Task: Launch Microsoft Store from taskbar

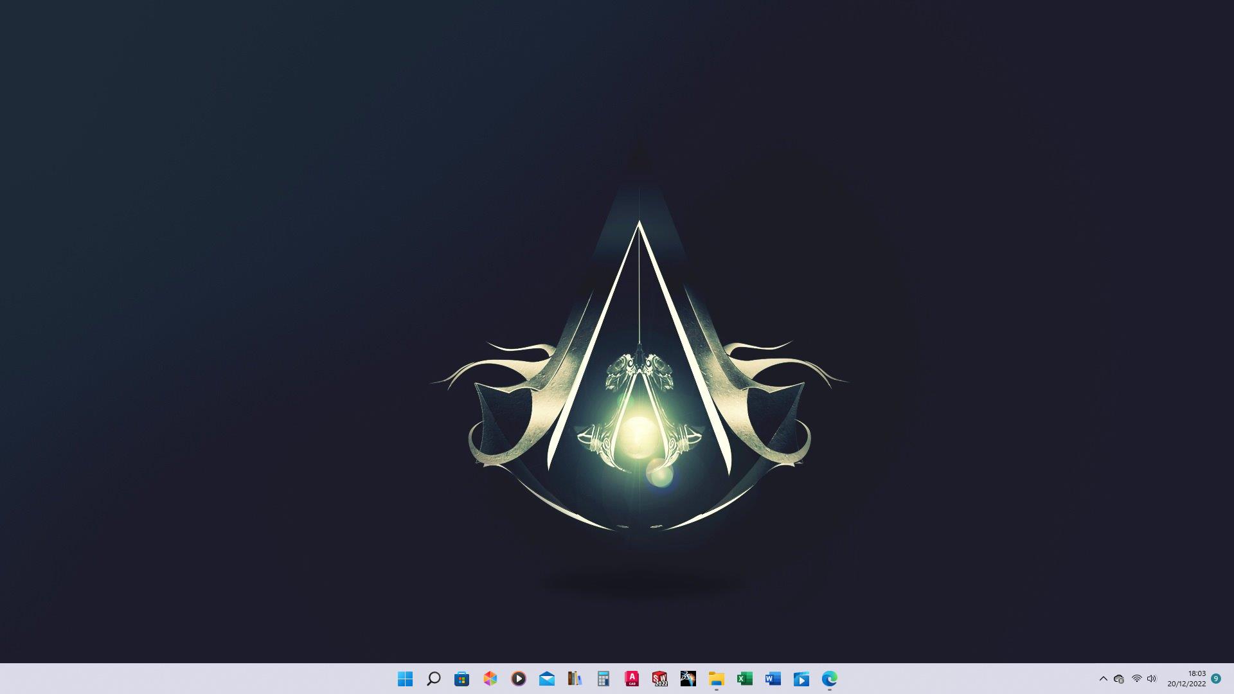Action: pos(461,679)
